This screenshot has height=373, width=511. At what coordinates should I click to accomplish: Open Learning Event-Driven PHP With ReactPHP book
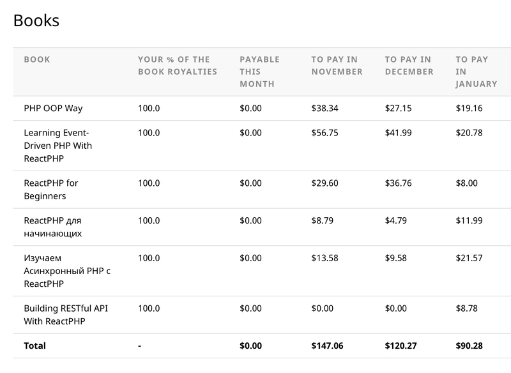57,146
